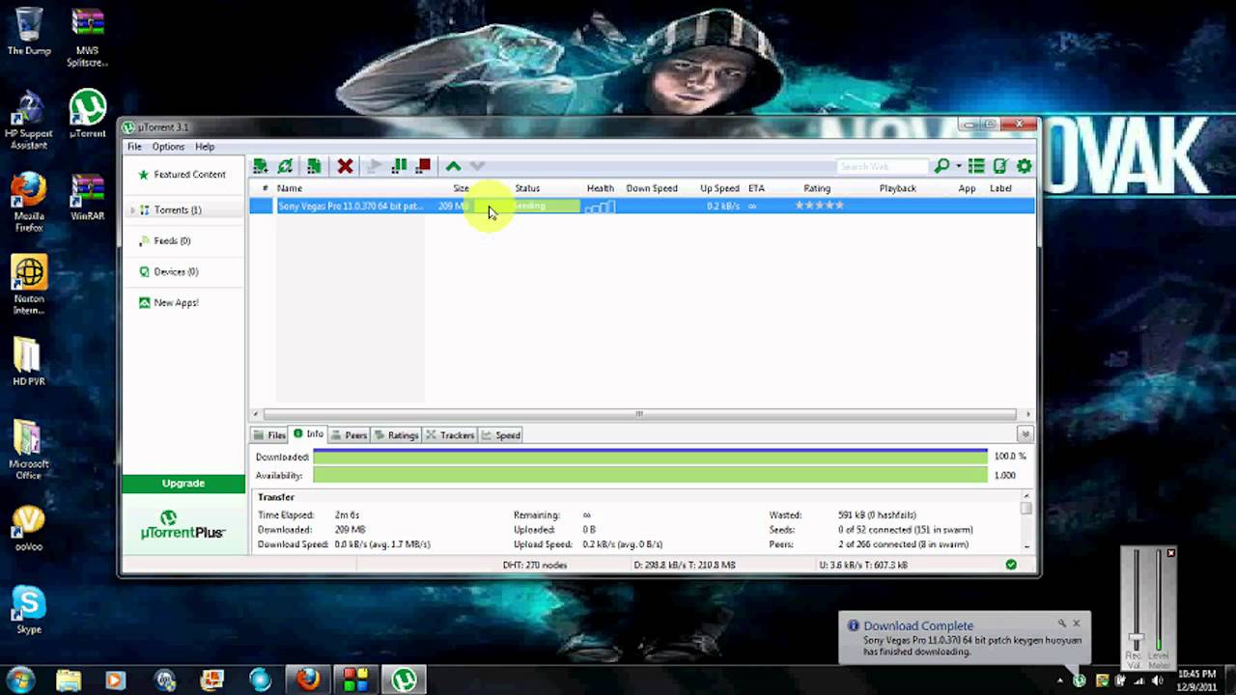This screenshot has width=1236, height=695.
Task: Click the Downloaded progress bar
Action: [x=650, y=457]
